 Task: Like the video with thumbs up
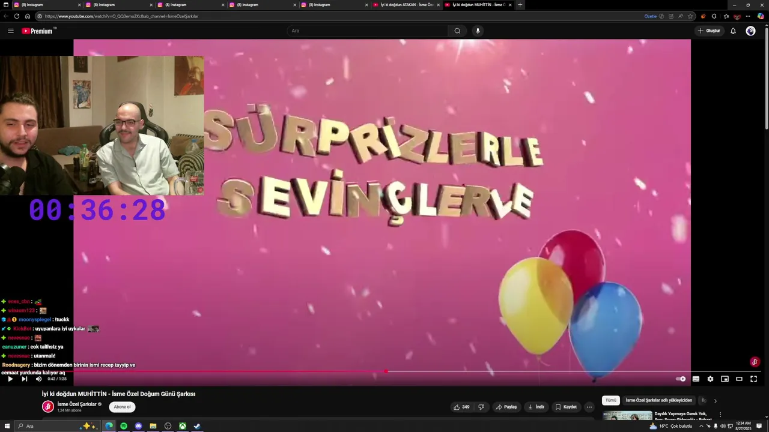tap(461, 407)
